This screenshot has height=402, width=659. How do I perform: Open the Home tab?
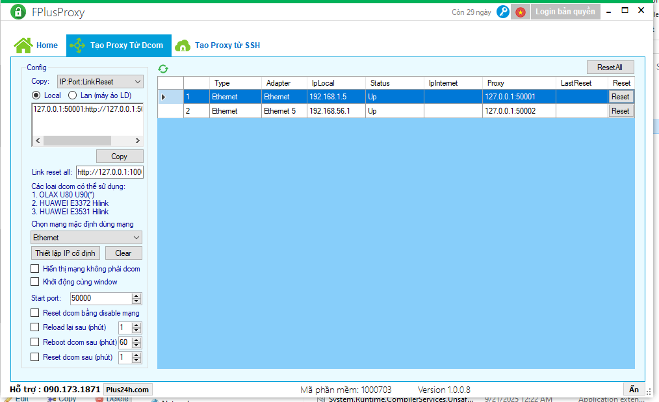(x=36, y=45)
